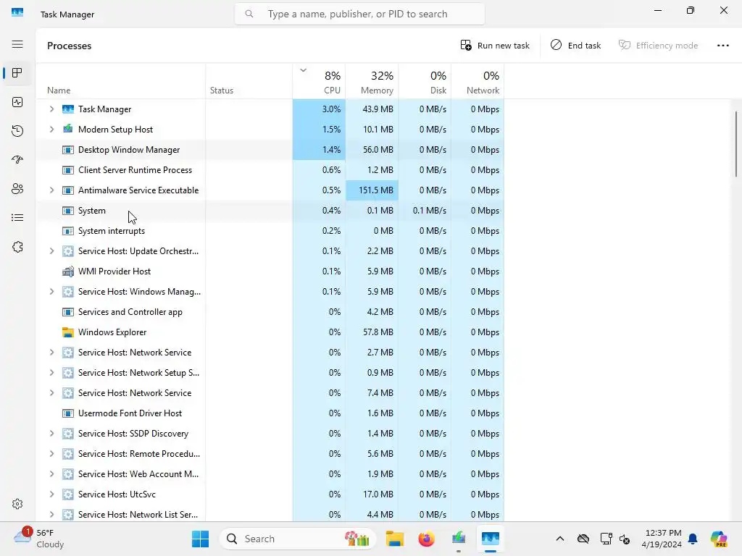This screenshot has height=556, width=742.
Task: Click the Windows Explorer folder icon in list
Action: point(68,332)
